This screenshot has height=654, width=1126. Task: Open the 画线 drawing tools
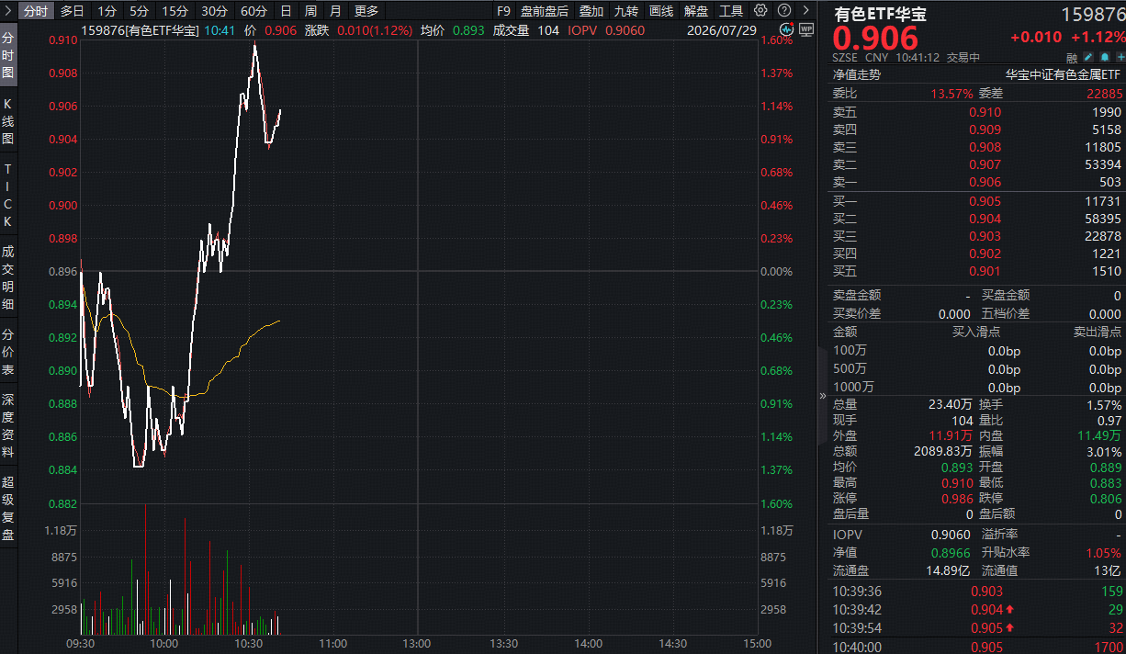coord(661,11)
